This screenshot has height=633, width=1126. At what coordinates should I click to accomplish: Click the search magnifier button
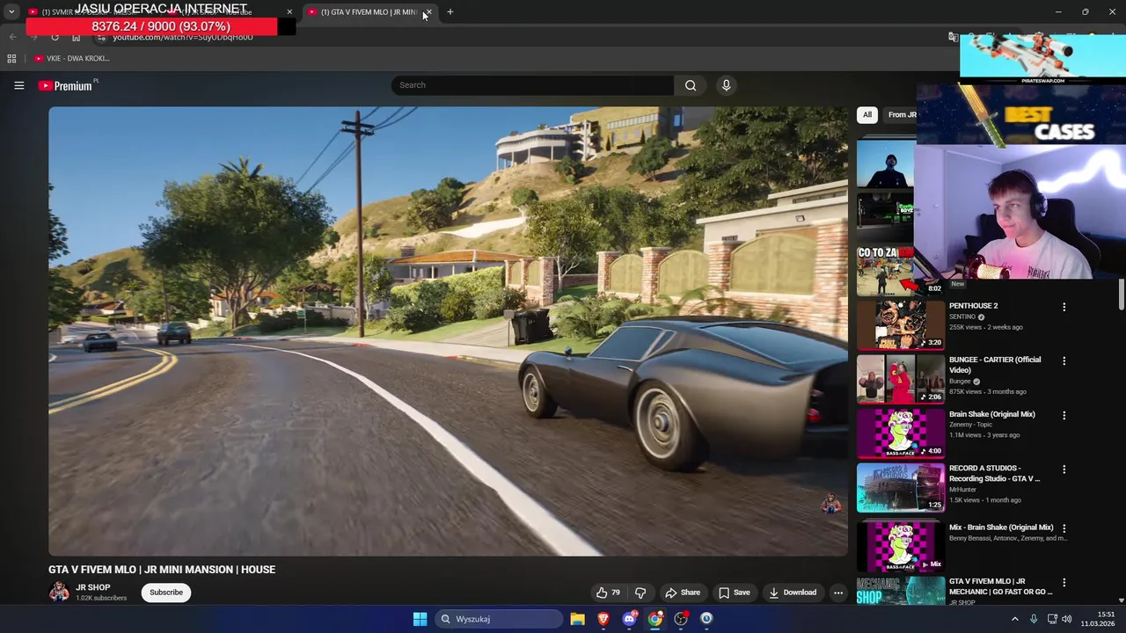pos(691,85)
